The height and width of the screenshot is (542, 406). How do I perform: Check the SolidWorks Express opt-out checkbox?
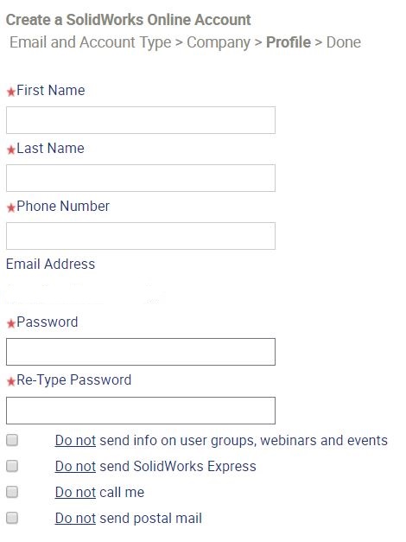coord(12,466)
